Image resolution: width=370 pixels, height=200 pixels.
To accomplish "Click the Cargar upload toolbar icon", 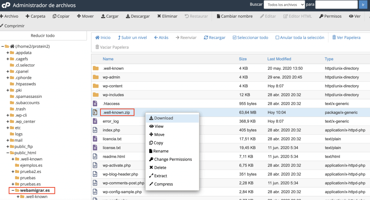I will click(x=103, y=16).
